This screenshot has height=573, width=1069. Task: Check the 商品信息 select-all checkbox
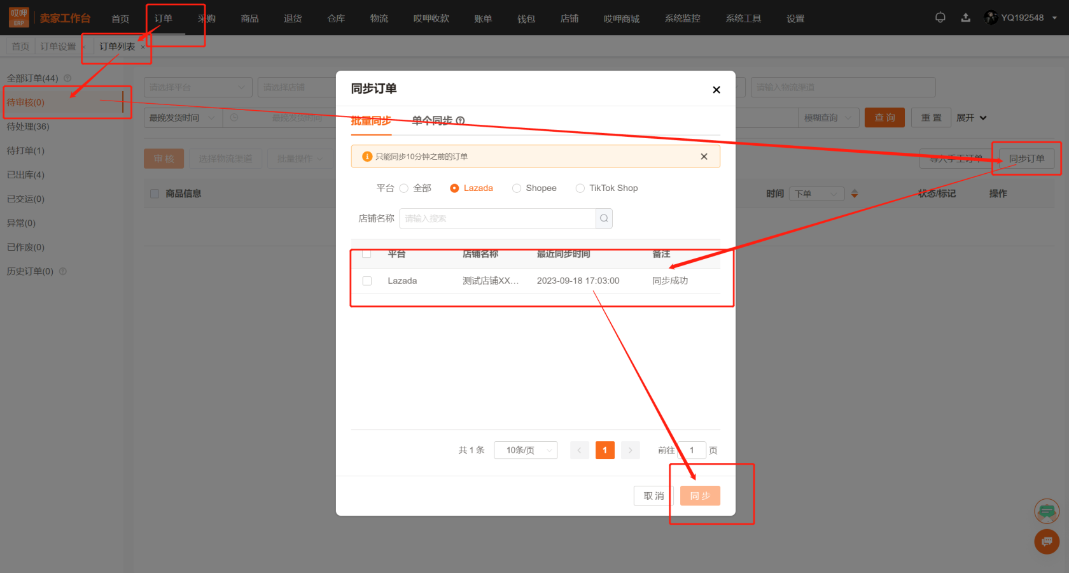click(x=155, y=194)
